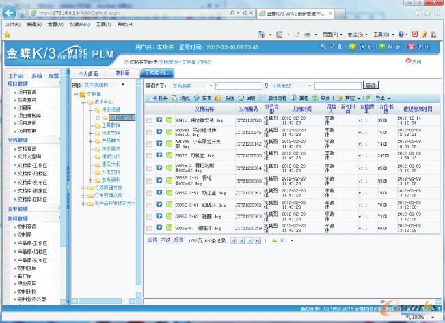Click the 查询 search button
445x323 pixels.
pyautogui.click(x=370, y=86)
